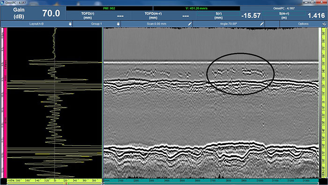This screenshot has width=328, height=185.
Task: Click the Scan:0.00 mm field
Action: pos(157,24)
